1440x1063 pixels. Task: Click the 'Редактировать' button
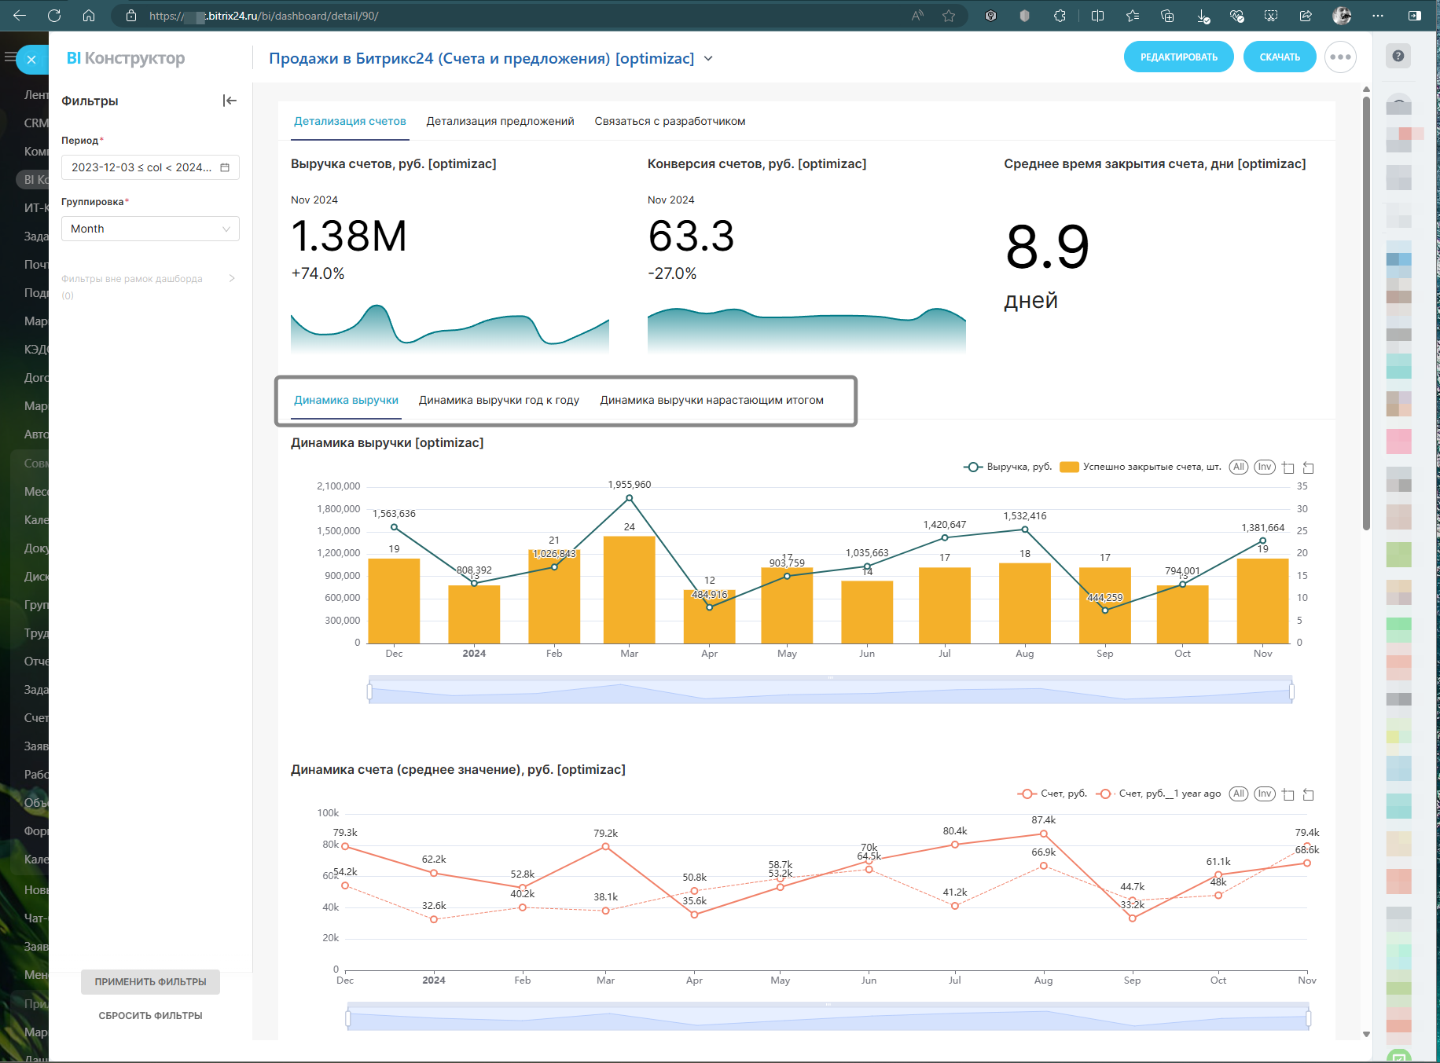pos(1178,57)
